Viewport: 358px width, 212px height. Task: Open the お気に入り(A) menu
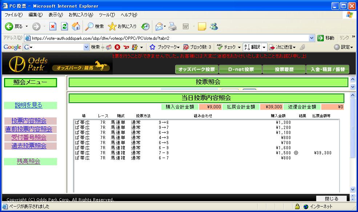tap(81, 15)
